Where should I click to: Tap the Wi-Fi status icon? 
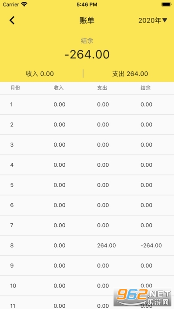(24, 4)
